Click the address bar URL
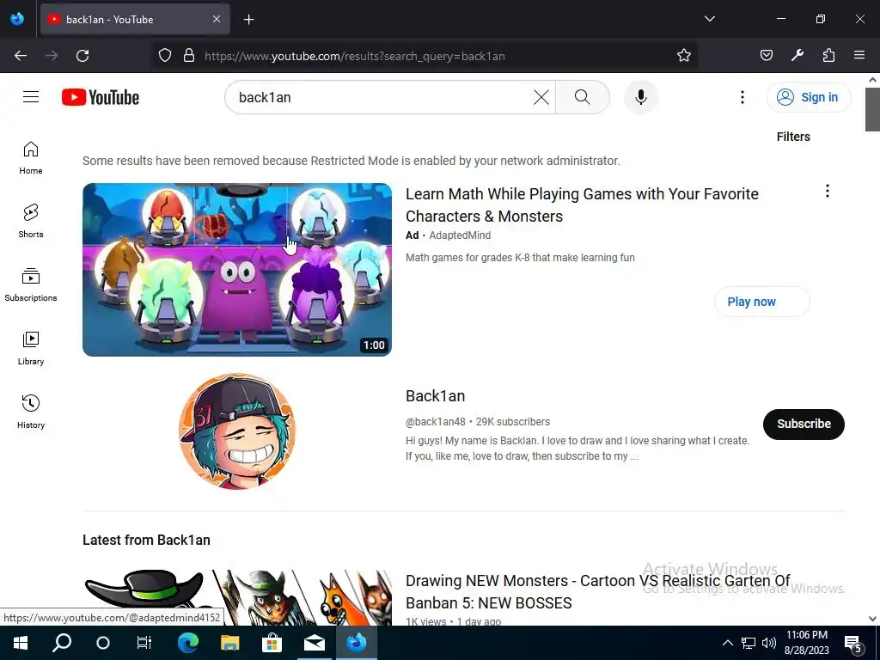 (355, 56)
